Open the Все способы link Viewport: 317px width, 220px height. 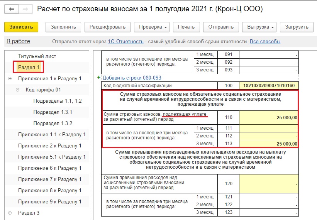tap(265, 42)
